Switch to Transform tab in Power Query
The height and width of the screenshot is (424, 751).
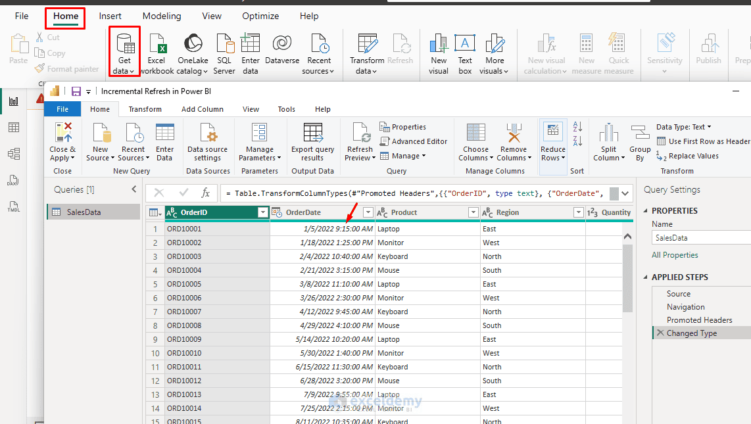pos(145,109)
